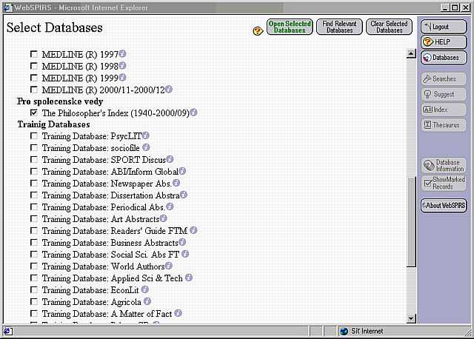The image size is (474, 339).
Task: Show info for World Authors training database
Action: (x=169, y=266)
